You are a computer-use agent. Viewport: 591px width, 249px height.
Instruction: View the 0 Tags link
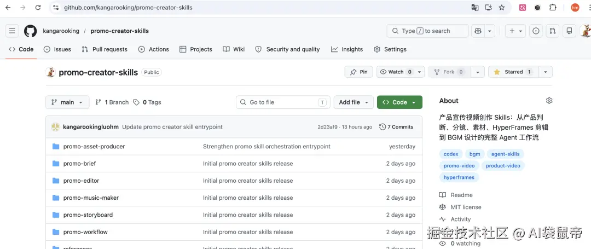(x=147, y=102)
